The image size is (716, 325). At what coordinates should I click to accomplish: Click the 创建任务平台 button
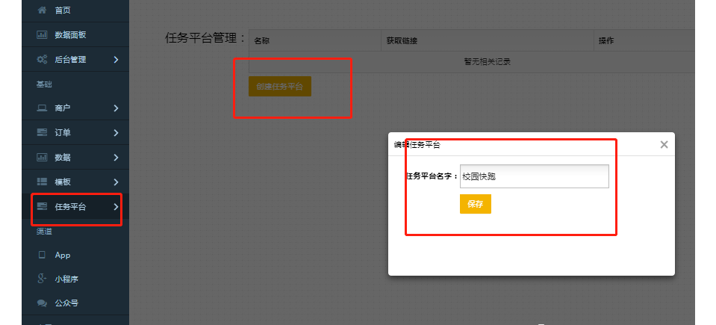279,87
